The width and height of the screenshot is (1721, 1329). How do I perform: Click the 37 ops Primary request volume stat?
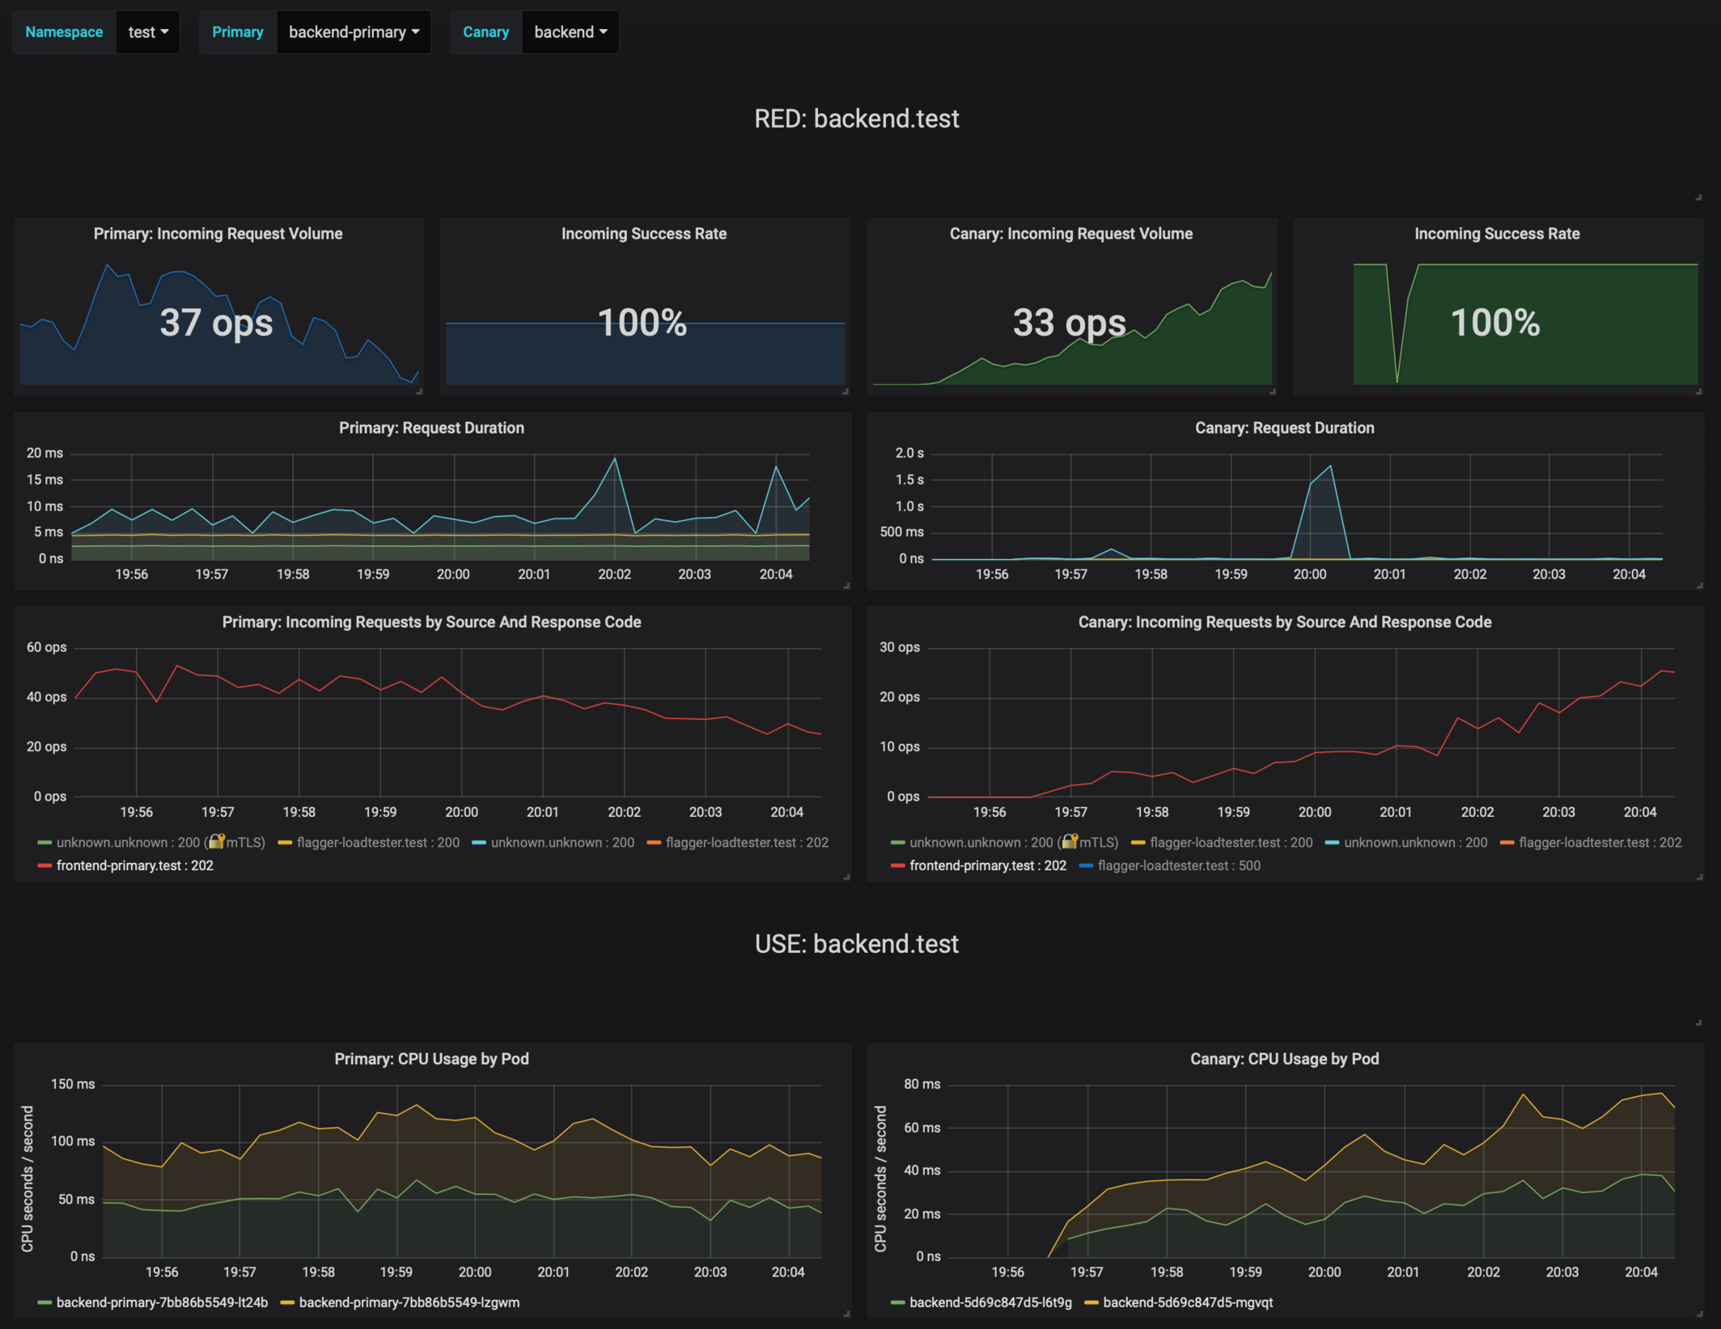pyautogui.click(x=216, y=323)
